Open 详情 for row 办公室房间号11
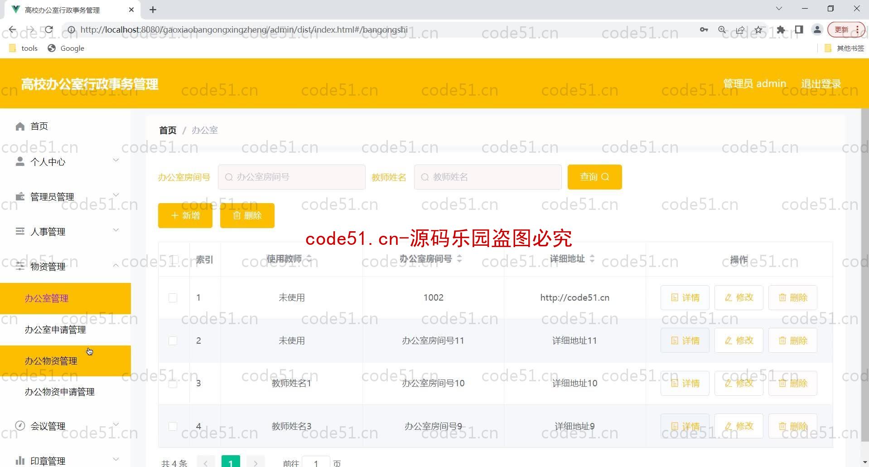The height and width of the screenshot is (467, 869). coord(685,340)
